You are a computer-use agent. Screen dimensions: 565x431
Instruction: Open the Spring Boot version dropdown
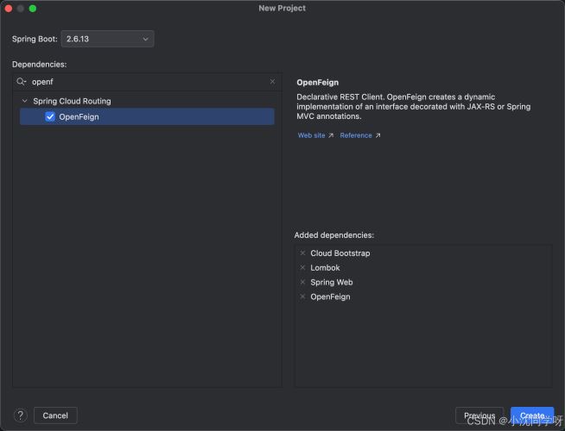tap(107, 39)
